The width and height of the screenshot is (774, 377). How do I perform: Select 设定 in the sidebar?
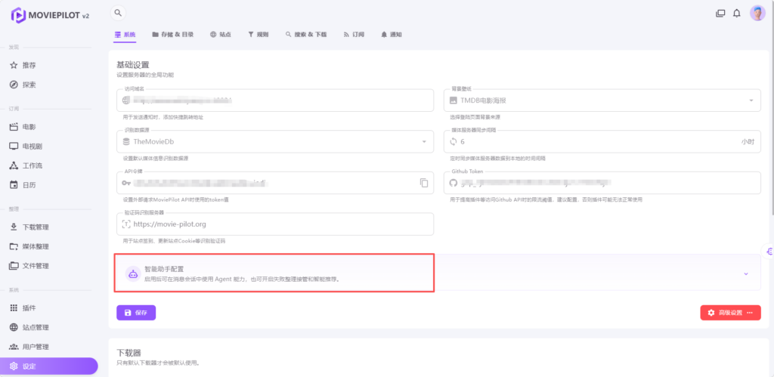pos(49,366)
